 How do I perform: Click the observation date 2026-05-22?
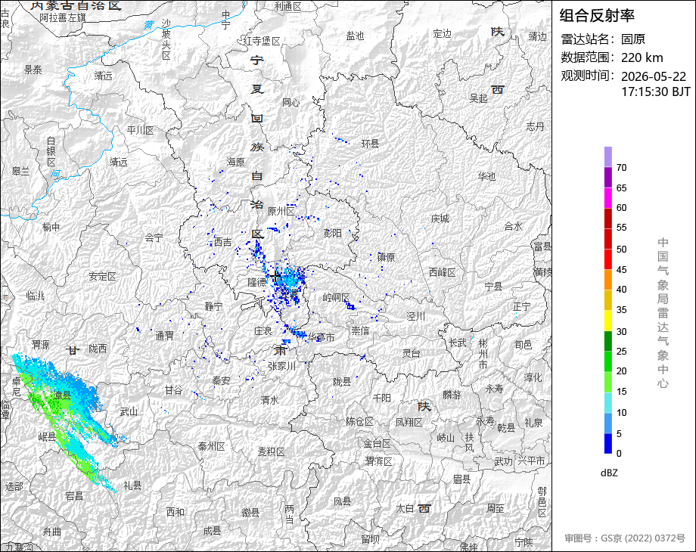point(654,76)
